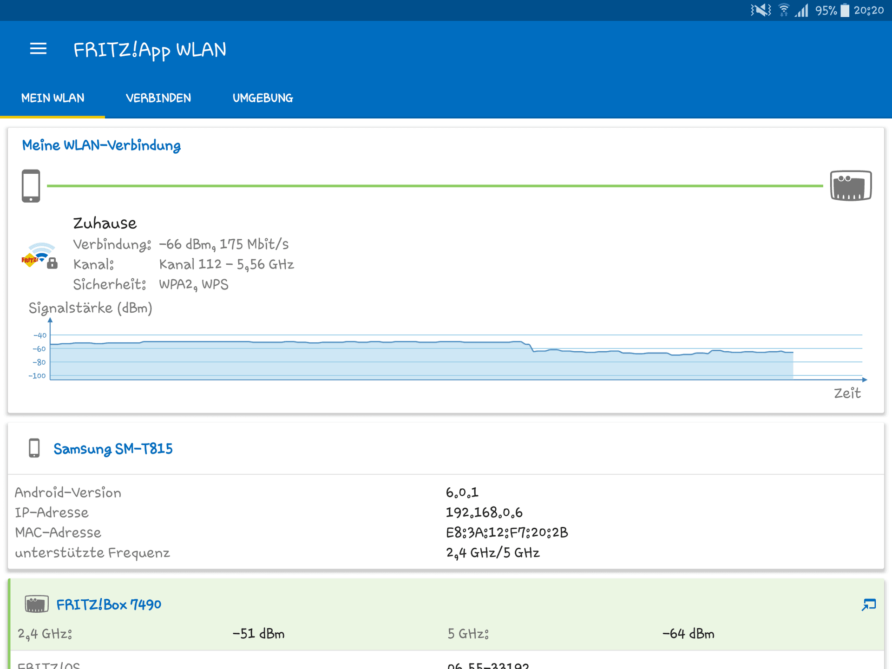Tap the green connection quality line

click(435, 186)
